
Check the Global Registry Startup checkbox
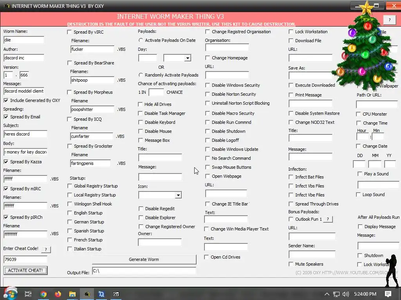(x=70, y=186)
